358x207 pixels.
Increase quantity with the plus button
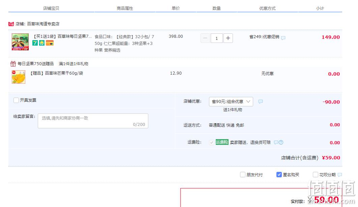pos(228,38)
